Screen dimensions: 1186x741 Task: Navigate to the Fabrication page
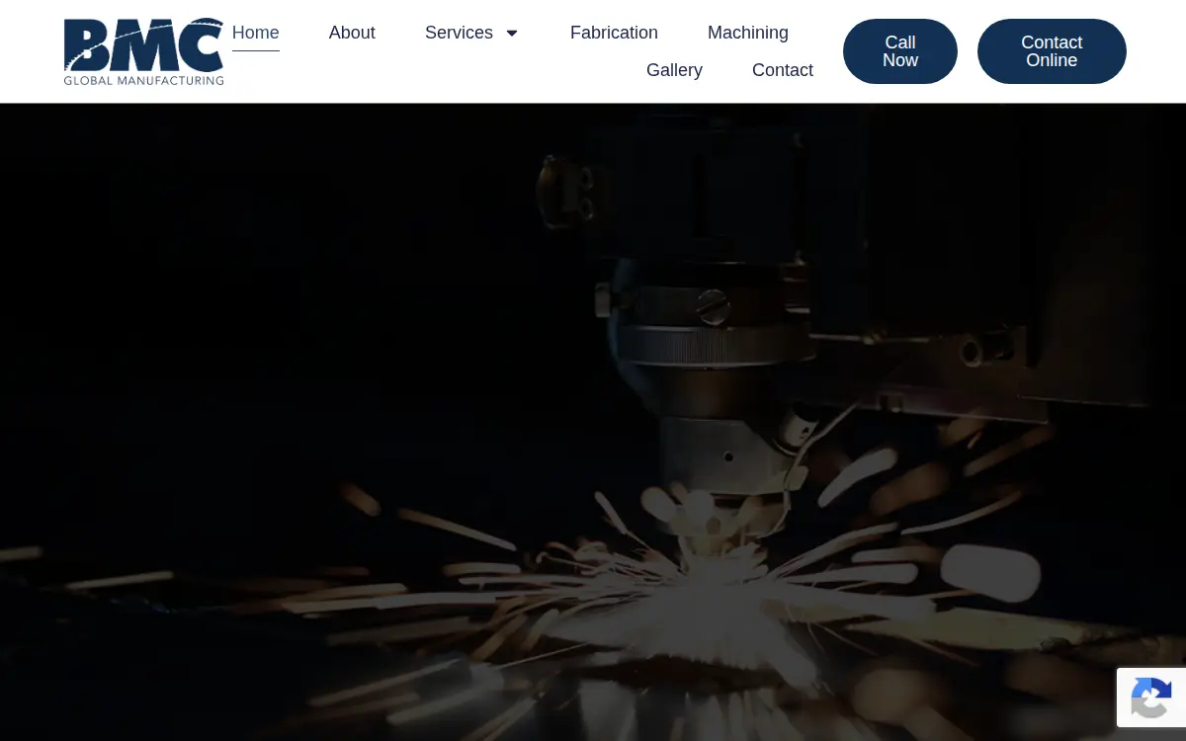(x=614, y=33)
